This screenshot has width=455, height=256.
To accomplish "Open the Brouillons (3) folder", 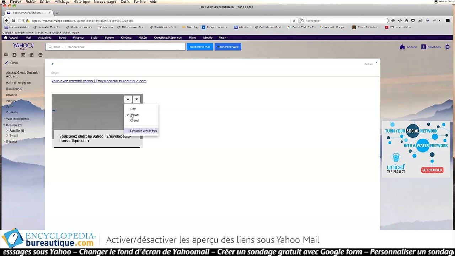I will tap(15, 89).
